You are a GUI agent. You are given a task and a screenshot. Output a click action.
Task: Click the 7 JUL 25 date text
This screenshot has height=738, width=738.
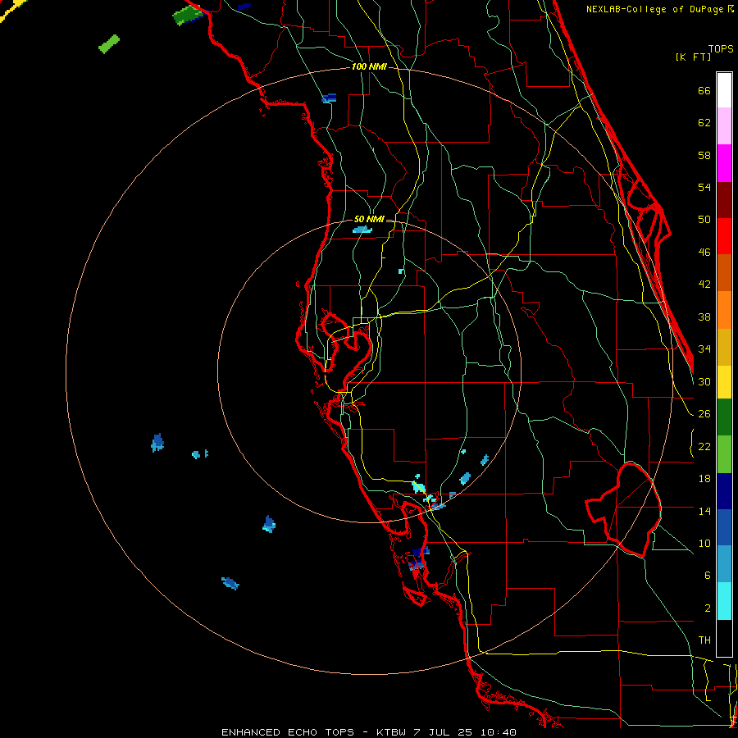point(444,732)
